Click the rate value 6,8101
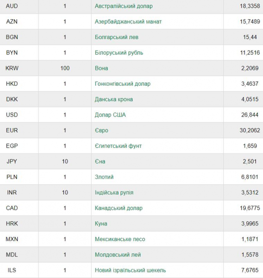Screen dimensions: 263x278 click(250, 177)
